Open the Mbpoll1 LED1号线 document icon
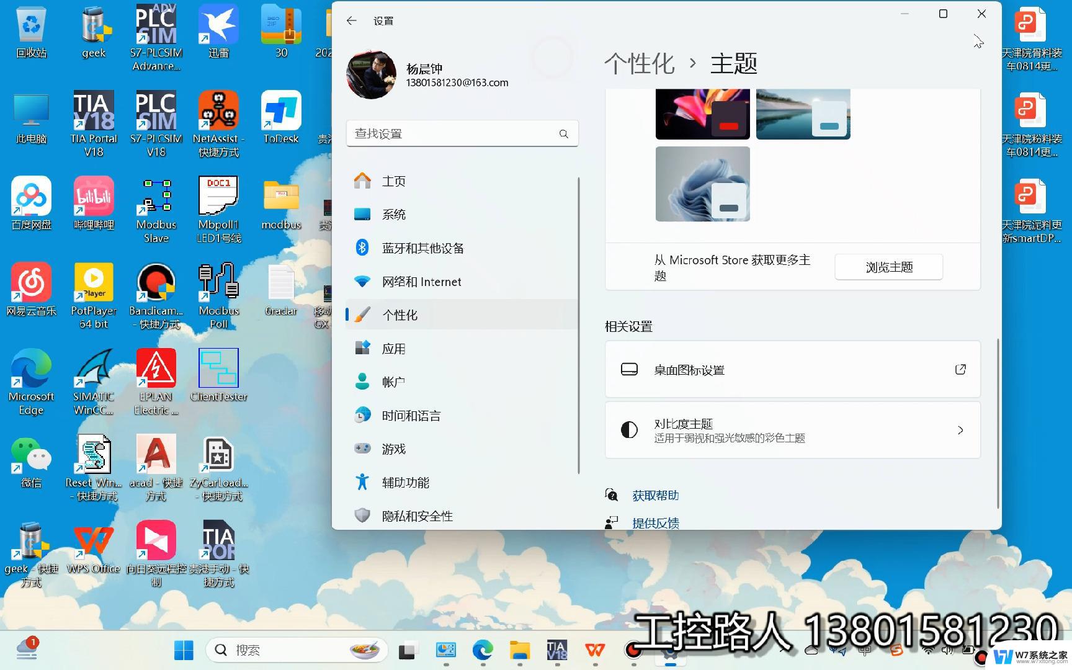 pyautogui.click(x=218, y=210)
